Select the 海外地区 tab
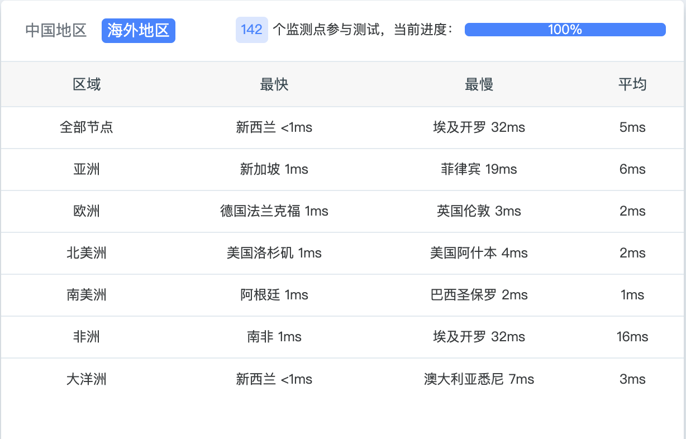The width and height of the screenshot is (686, 439). (138, 31)
